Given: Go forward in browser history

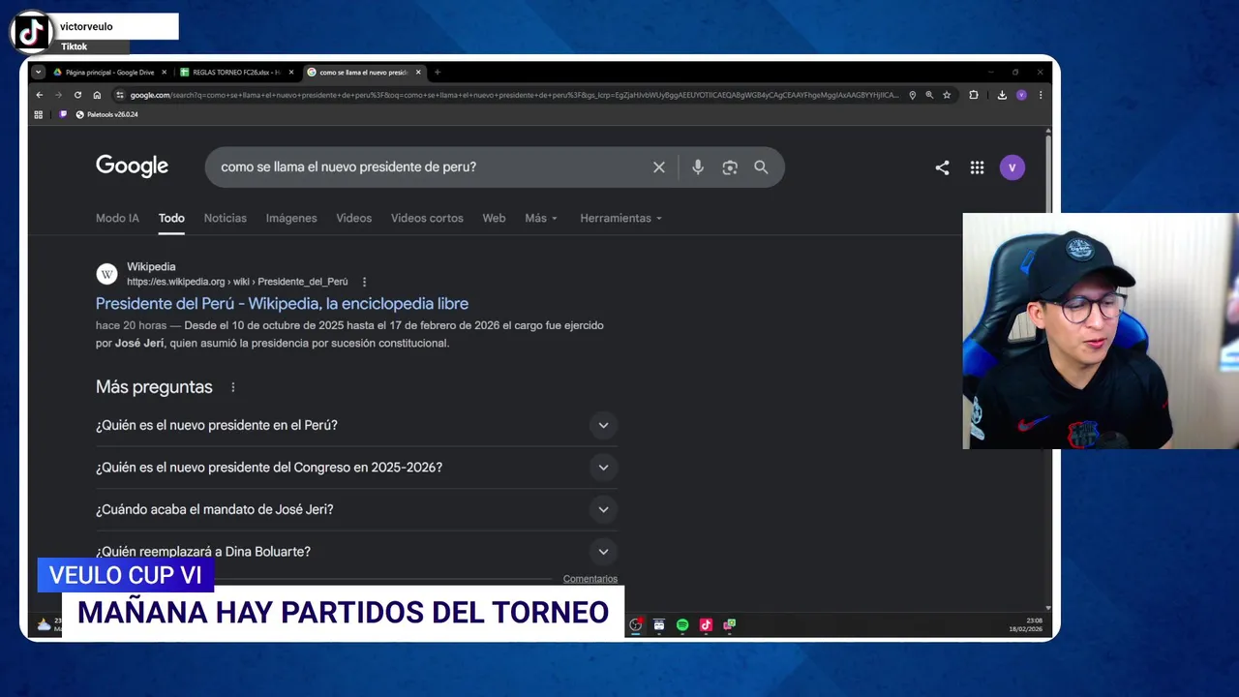Looking at the screenshot, I should tap(58, 95).
